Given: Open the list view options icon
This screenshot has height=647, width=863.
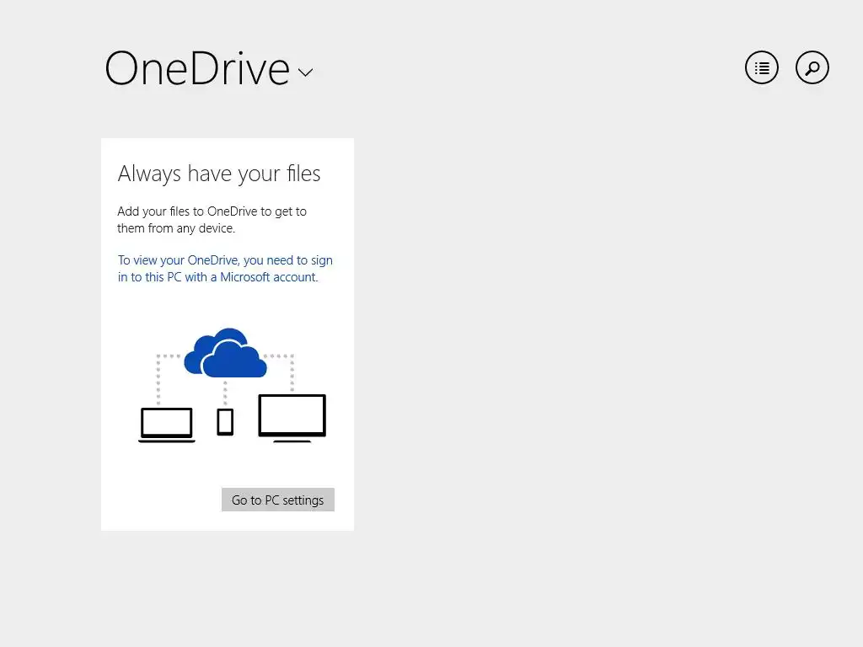Looking at the screenshot, I should [x=762, y=67].
